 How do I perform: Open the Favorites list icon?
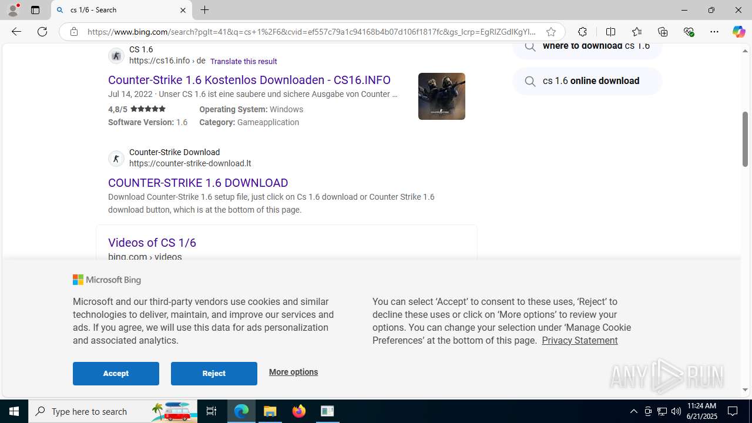637,32
